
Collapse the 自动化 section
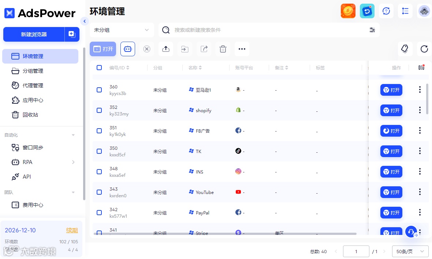click(73, 135)
